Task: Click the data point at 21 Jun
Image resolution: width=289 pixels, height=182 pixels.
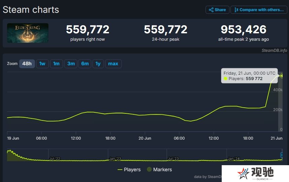Action: (282, 76)
